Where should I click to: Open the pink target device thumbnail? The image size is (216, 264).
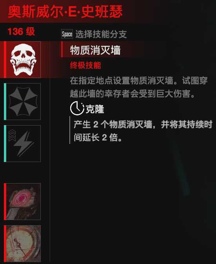24,202
